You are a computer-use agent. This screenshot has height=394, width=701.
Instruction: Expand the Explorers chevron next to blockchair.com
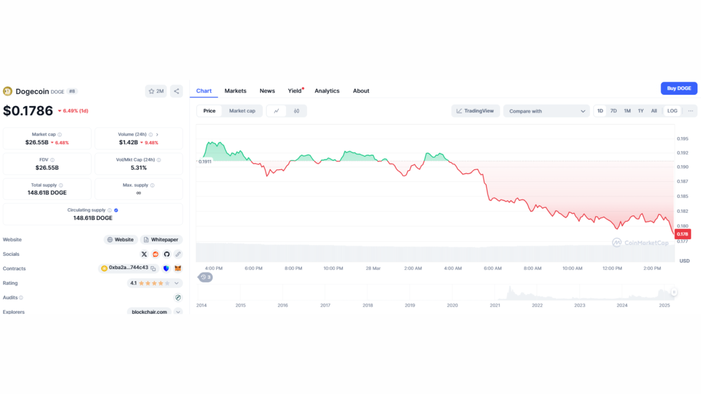coord(178,312)
